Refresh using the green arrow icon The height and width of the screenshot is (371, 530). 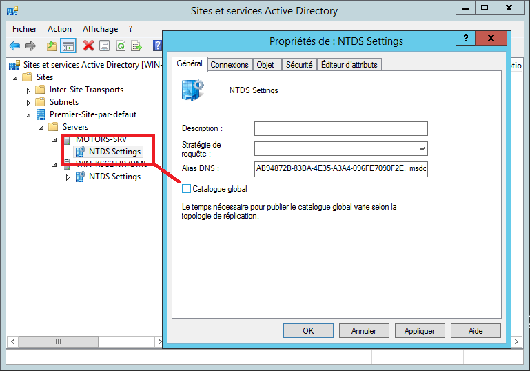click(x=121, y=46)
